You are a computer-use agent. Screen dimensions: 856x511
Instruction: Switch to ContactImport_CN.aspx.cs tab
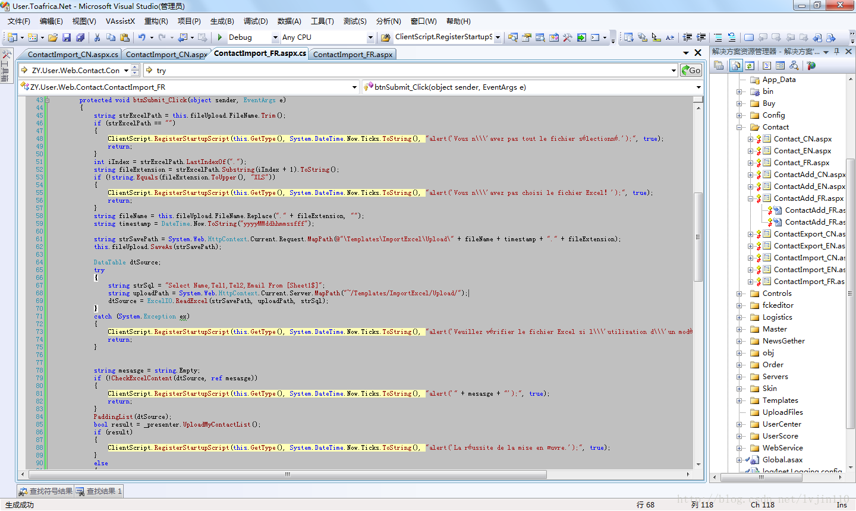click(73, 54)
